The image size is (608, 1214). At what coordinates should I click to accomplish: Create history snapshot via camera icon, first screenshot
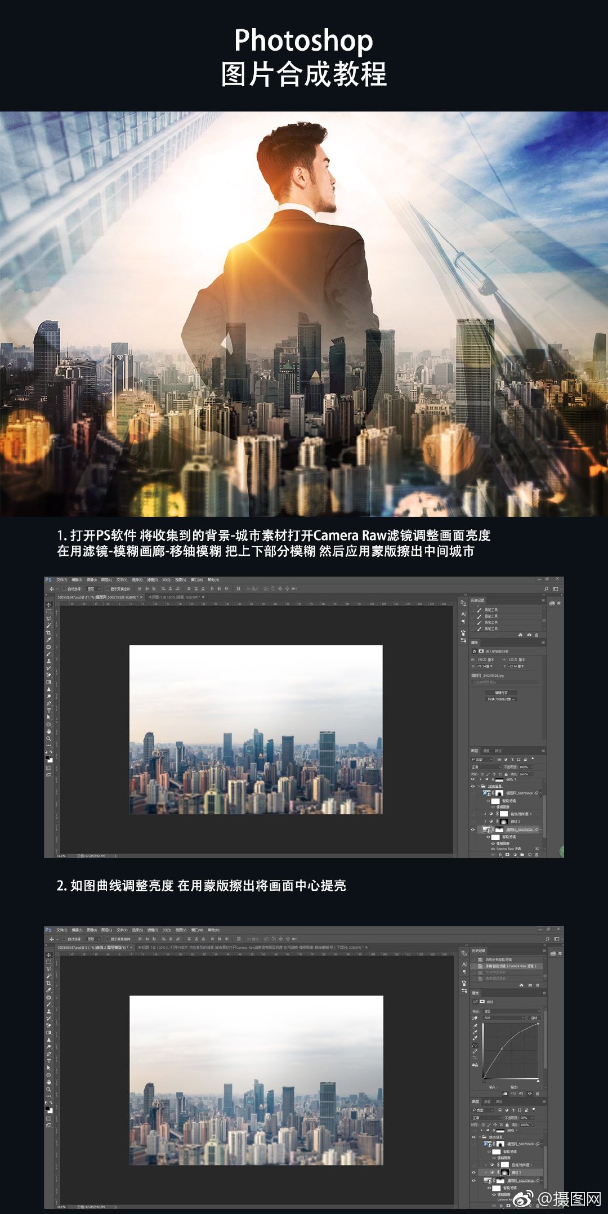tap(529, 635)
